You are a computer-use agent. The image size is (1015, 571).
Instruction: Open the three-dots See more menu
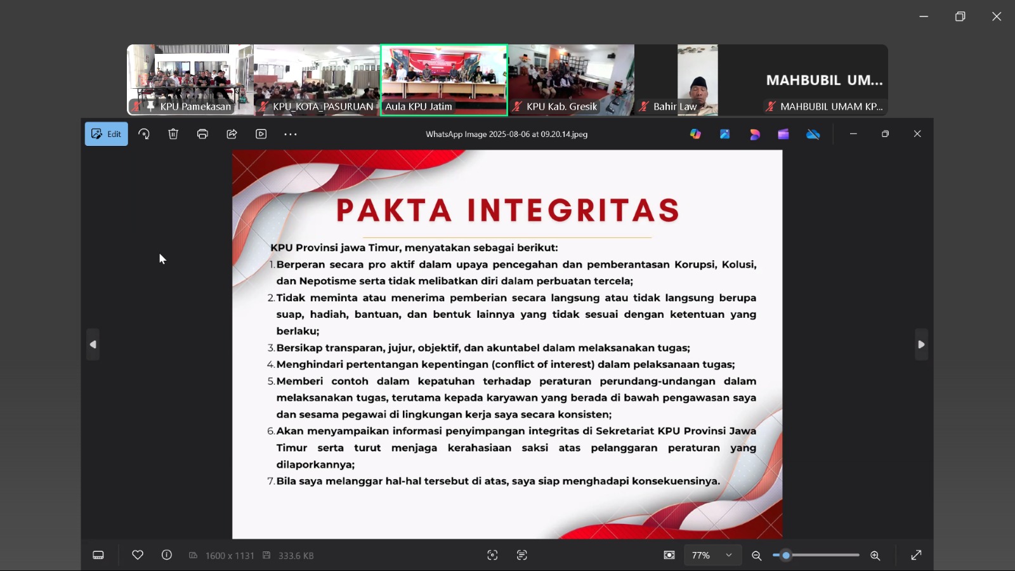[x=291, y=134]
